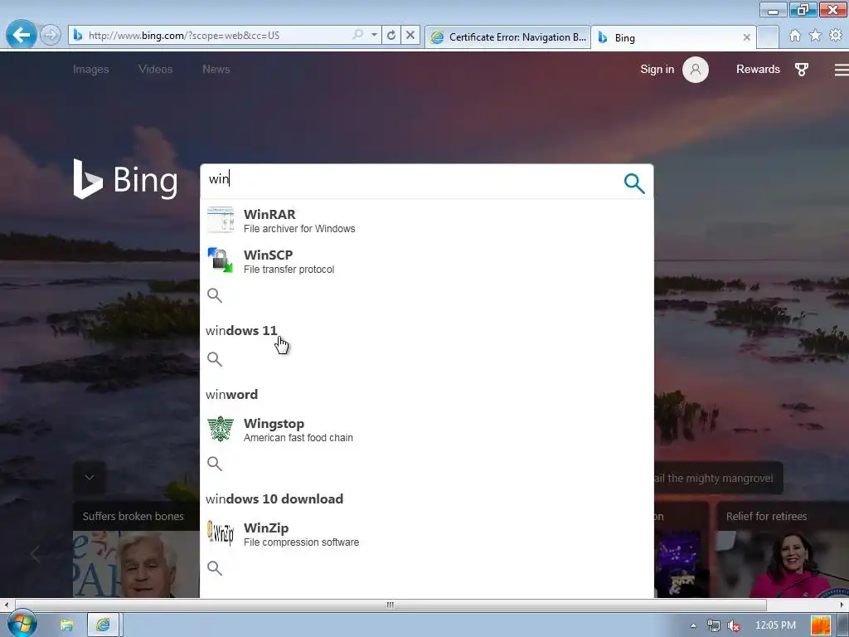Choose the WinSCP suggestion
The width and height of the screenshot is (849, 637).
point(427,261)
